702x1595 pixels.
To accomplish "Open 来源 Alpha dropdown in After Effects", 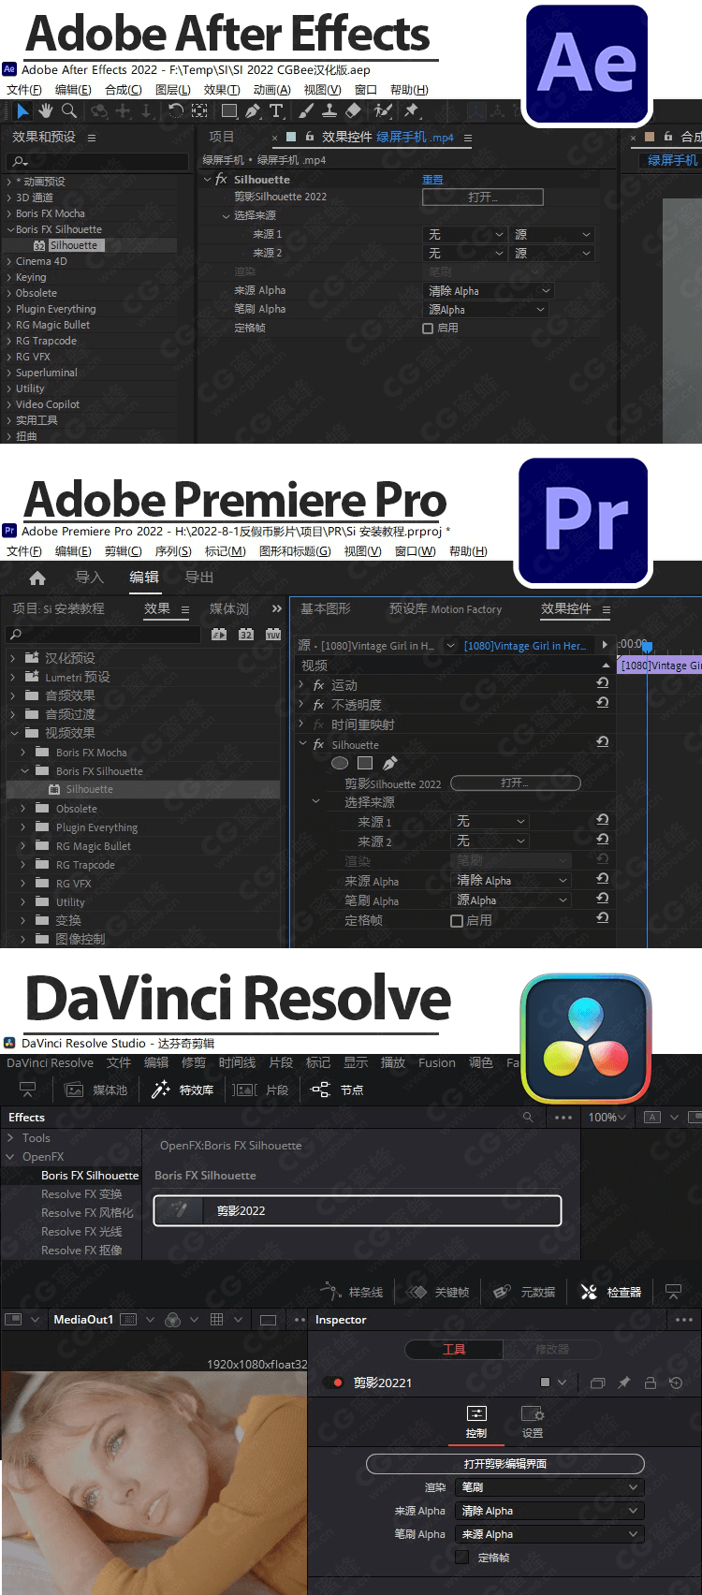I will click(490, 291).
